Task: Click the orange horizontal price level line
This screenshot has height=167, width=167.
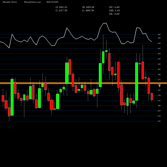Action: point(83,83)
